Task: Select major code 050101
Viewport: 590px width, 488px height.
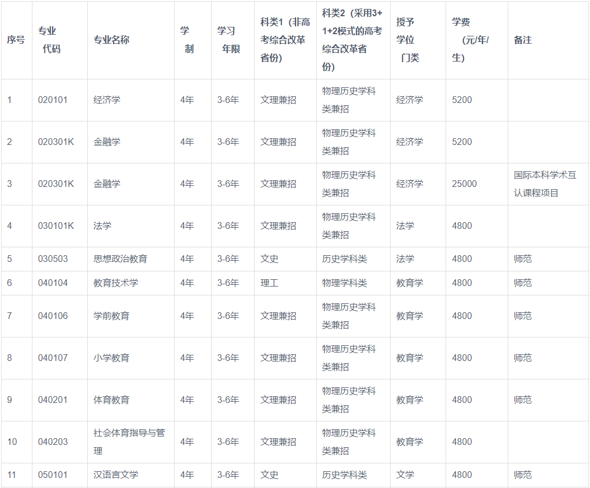Action: point(53,475)
